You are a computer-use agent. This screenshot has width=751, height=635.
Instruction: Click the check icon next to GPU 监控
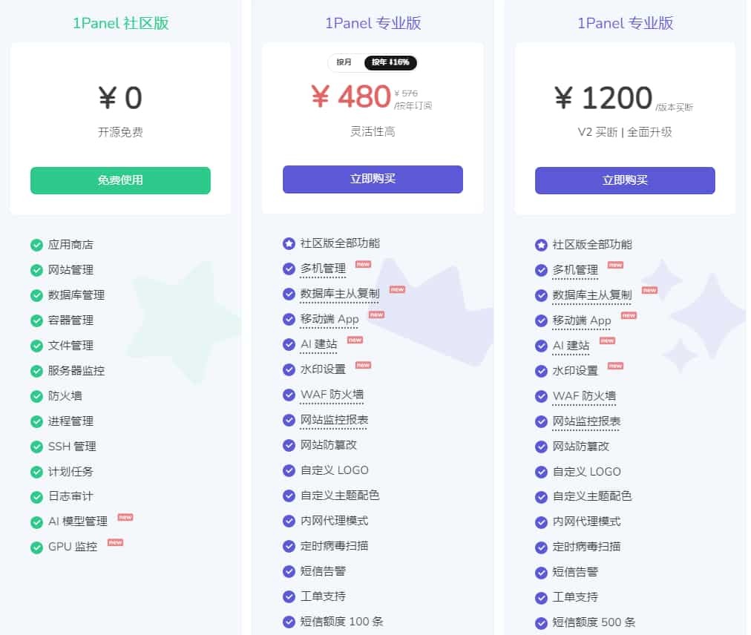point(36,547)
